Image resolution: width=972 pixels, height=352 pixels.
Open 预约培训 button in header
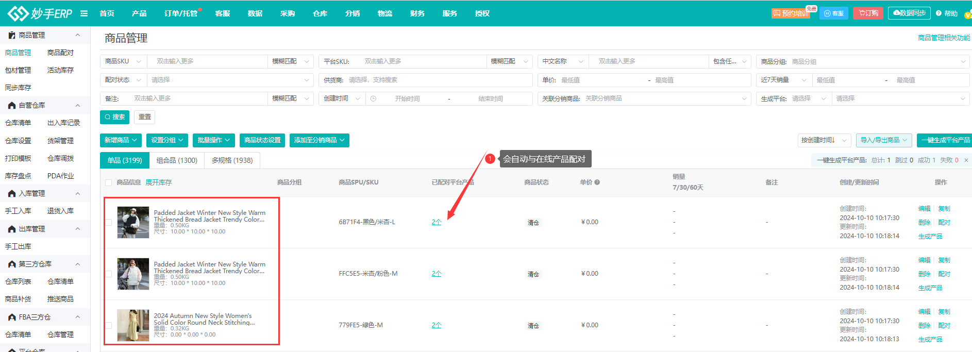(x=791, y=13)
